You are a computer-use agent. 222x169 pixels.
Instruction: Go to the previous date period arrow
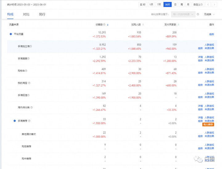tap(208, 5)
